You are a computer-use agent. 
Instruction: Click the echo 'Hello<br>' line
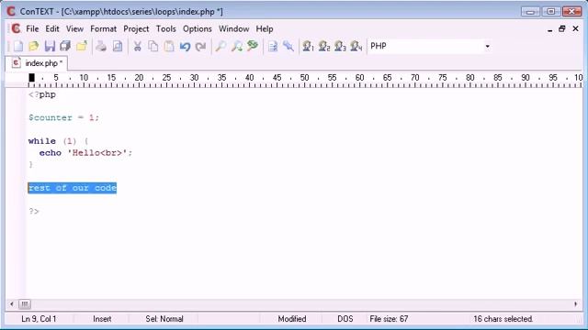pyautogui.click(x=85, y=153)
